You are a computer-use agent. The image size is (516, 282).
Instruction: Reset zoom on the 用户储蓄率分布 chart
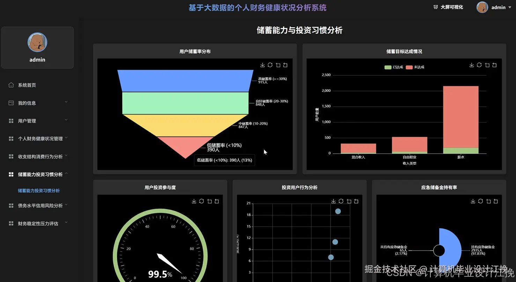pyautogui.click(x=285, y=65)
